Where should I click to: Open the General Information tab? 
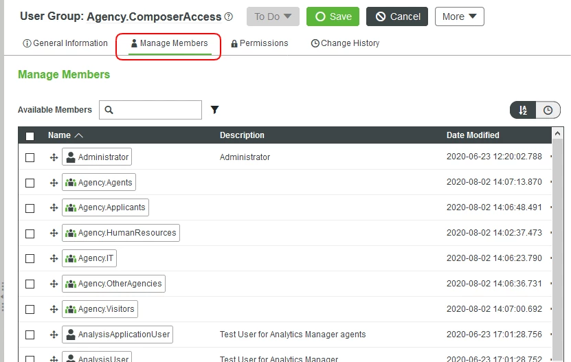tap(65, 43)
